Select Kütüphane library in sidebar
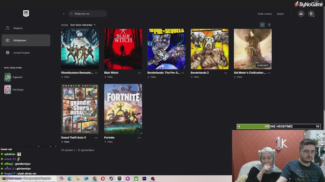This screenshot has width=325, height=182. tap(26, 40)
